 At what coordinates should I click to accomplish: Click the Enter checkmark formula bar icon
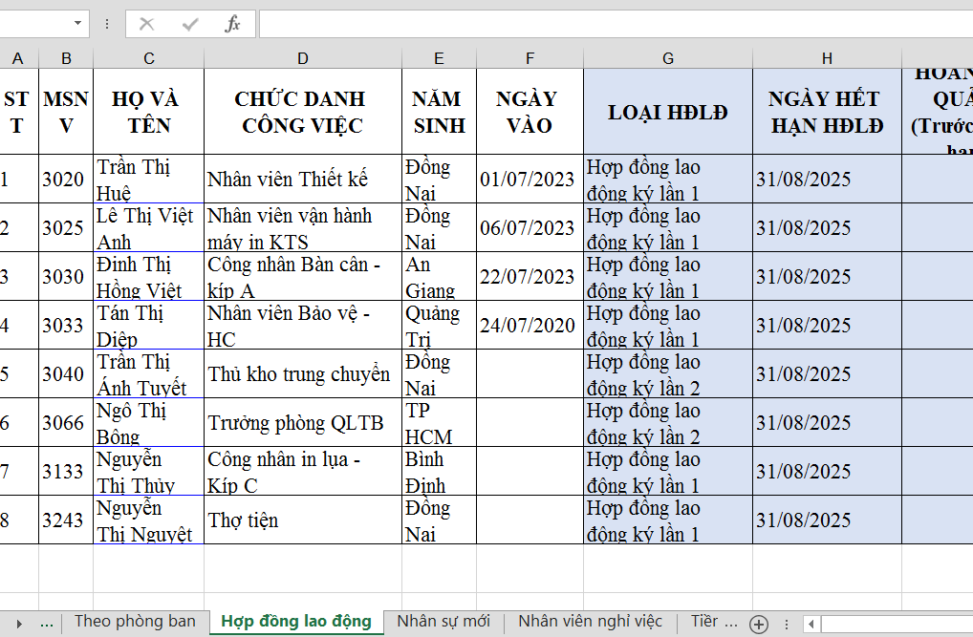(190, 24)
